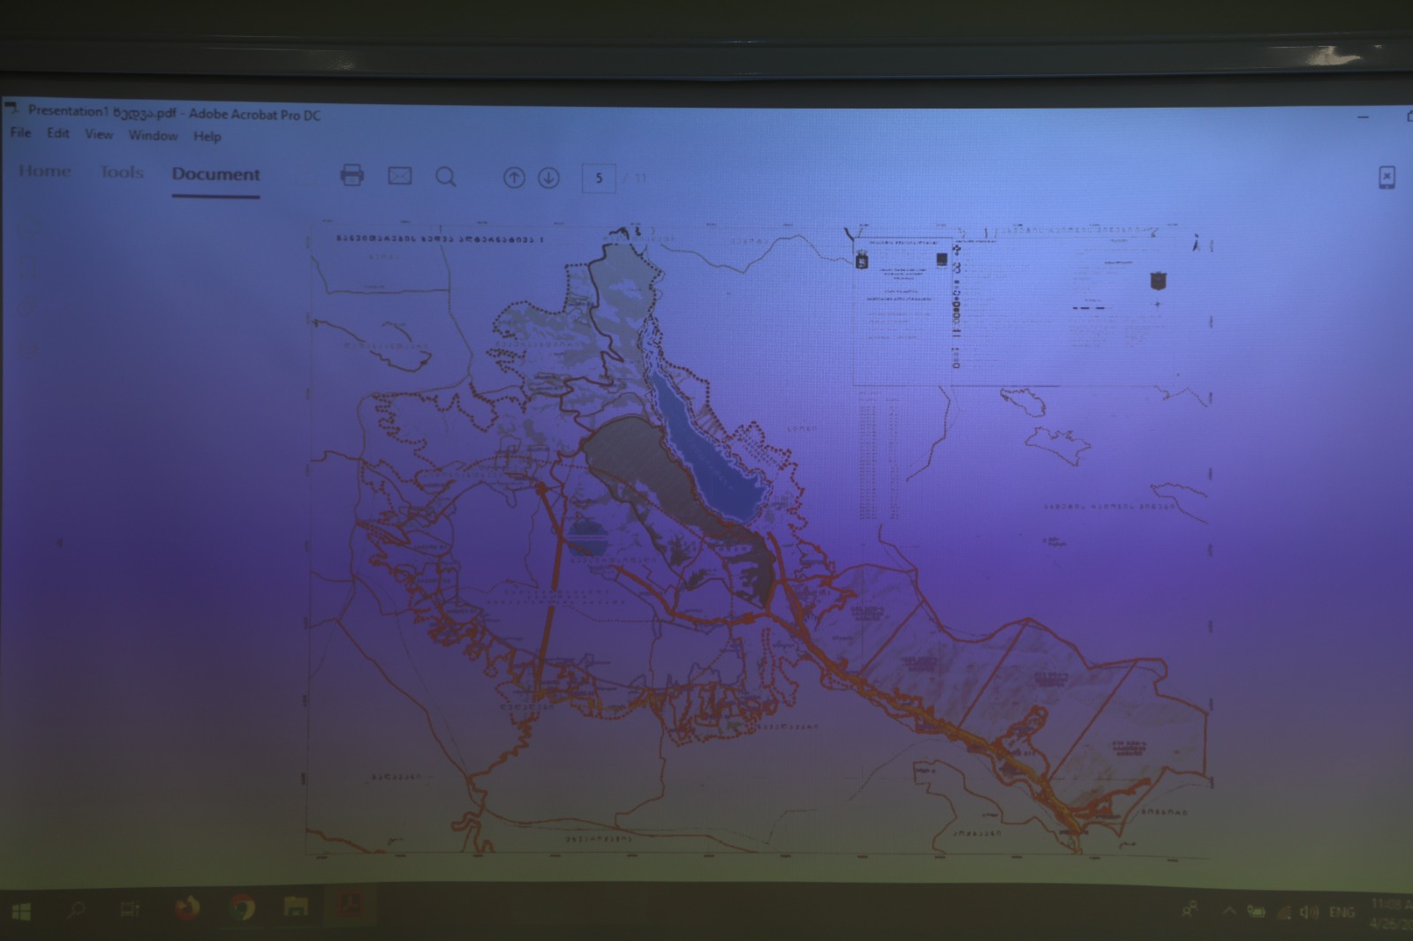This screenshot has height=941, width=1413.
Task: Open Task View on the taskbar
Action: [x=130, y=909]
